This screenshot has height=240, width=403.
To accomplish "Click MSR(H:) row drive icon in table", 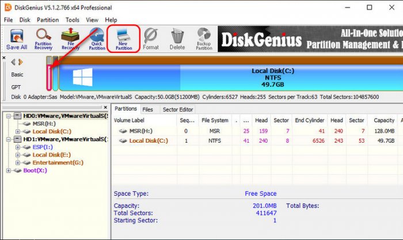I will click(x=123, y=131).
